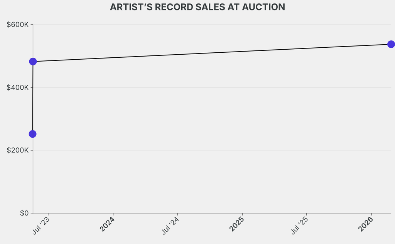395x244 pixels.
Task: Click the Jul '25 x-axis label
Action: (300, 225)
